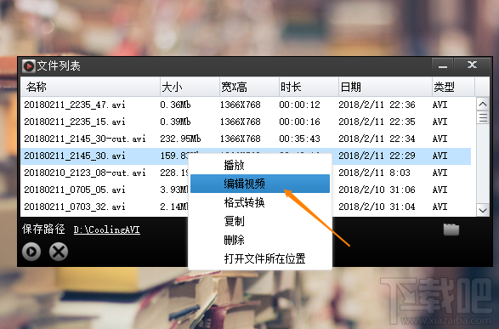Image resolution: width=499 pixels, height=329 pixels.
Task: Choose 复制 from the context menu
Action: [x=260, y=221]
